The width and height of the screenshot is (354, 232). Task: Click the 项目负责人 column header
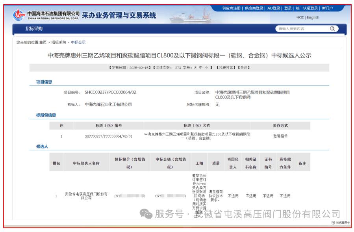pos(233,163)
